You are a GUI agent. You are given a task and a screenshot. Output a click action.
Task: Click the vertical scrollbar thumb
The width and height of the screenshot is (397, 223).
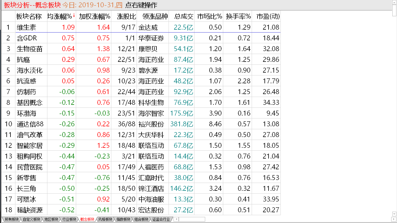pyautogui.click(x=394, y=11)
